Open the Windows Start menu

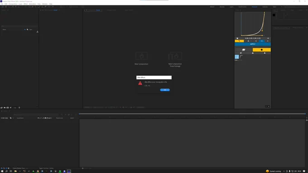click(x=2, y=171)
